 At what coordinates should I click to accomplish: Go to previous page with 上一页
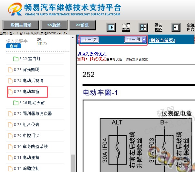point(89,40)
